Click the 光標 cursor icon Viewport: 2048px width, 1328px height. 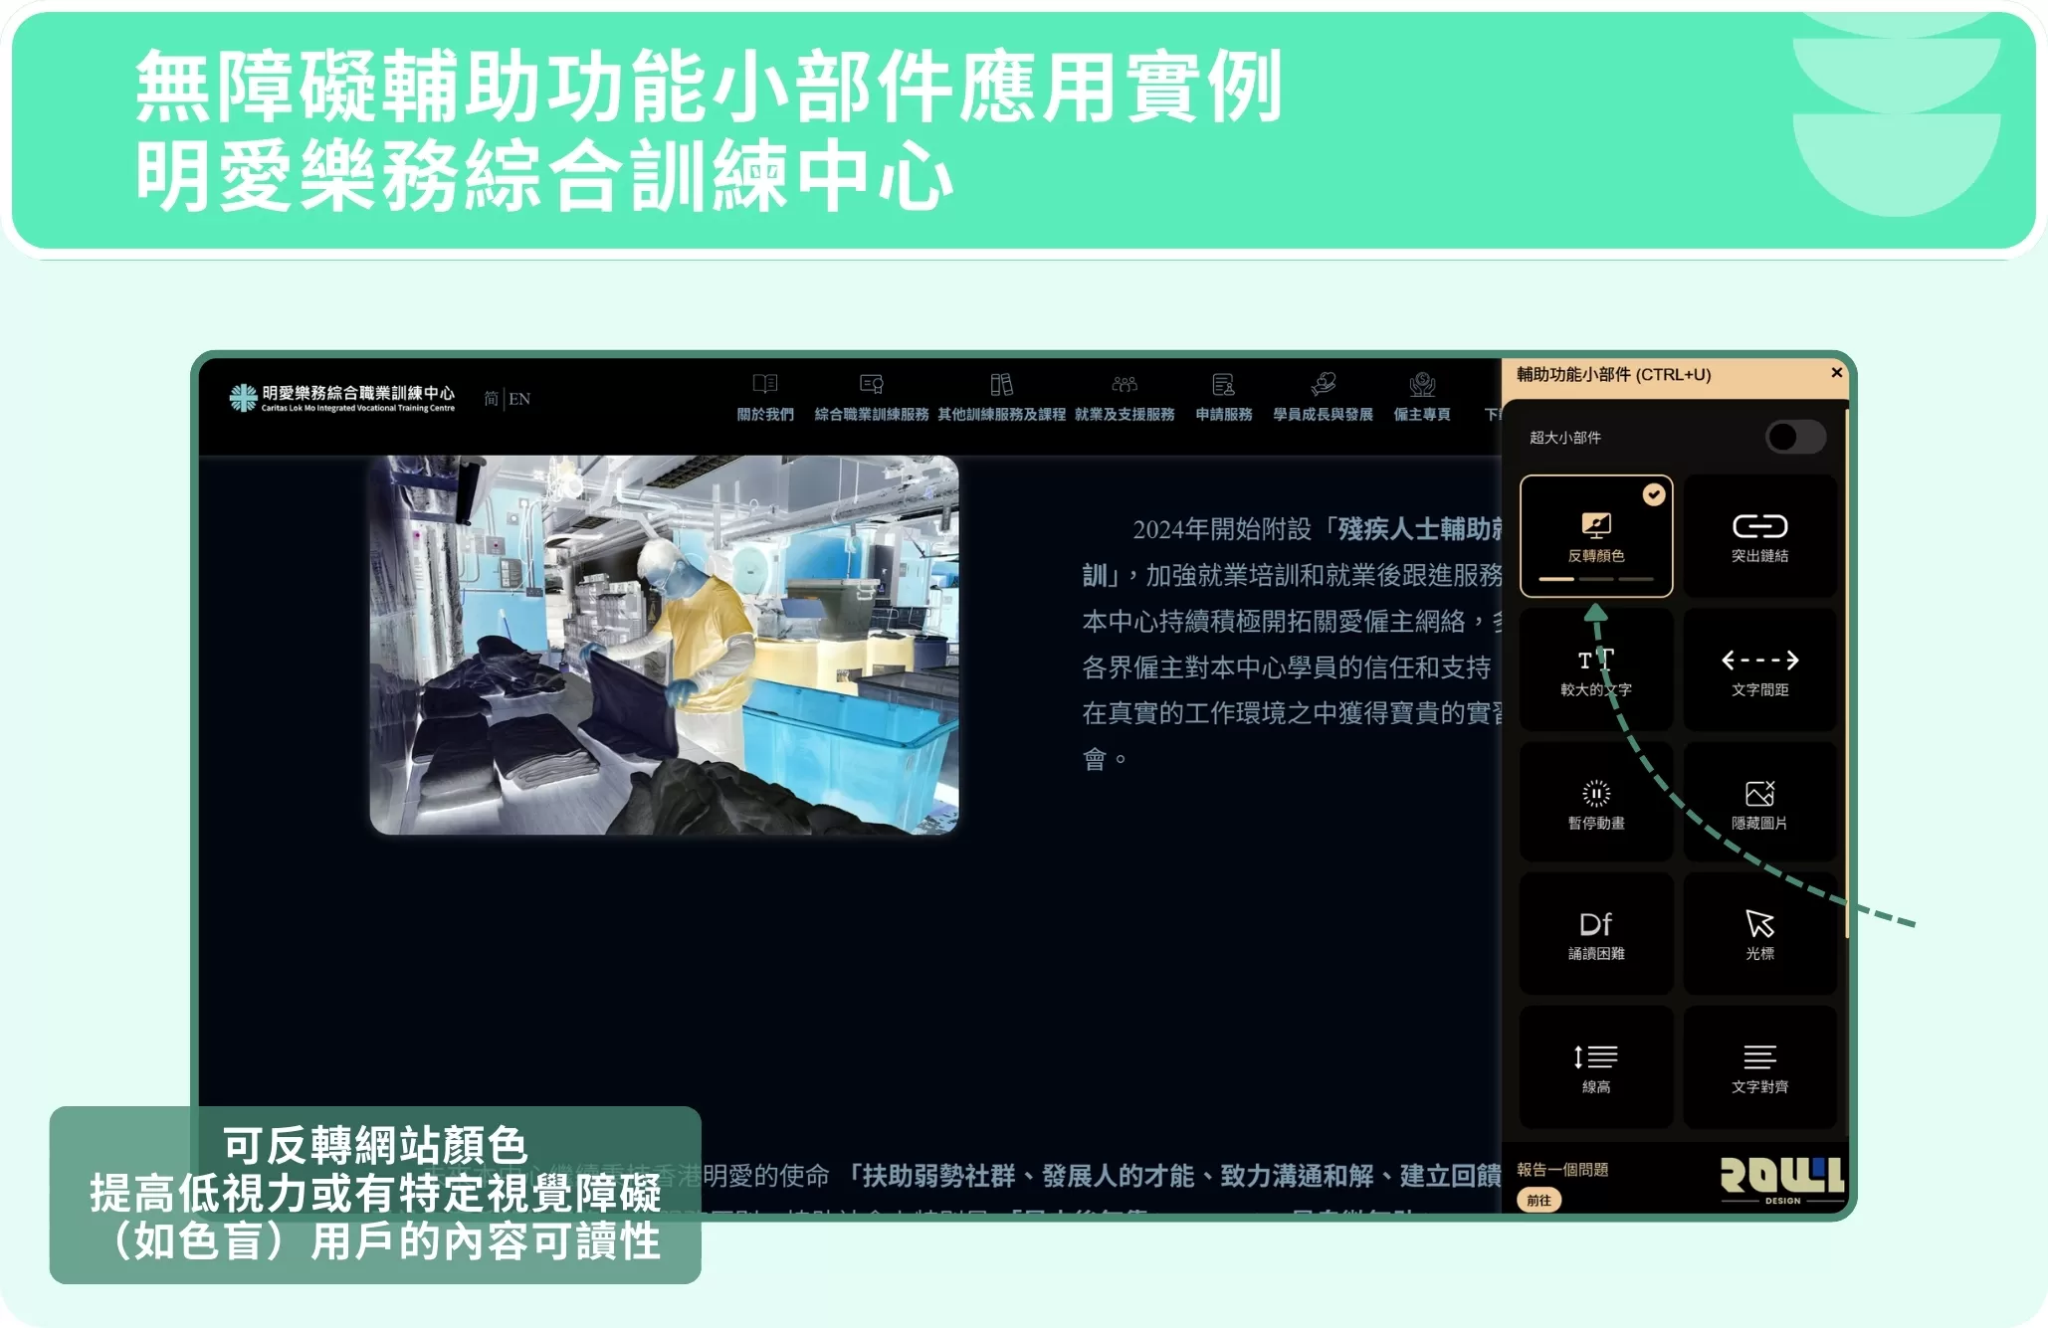pyautogui.click(x=1759, y=924)
